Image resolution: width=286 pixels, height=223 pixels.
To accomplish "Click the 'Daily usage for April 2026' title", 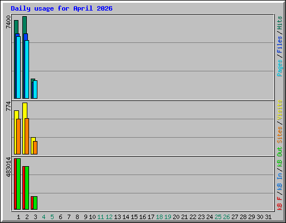I will pos(61,8).
